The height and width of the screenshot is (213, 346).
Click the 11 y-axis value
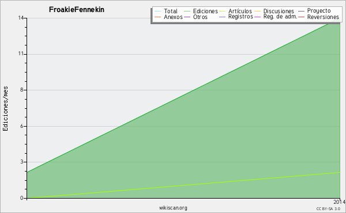click(x=21, y=54)
